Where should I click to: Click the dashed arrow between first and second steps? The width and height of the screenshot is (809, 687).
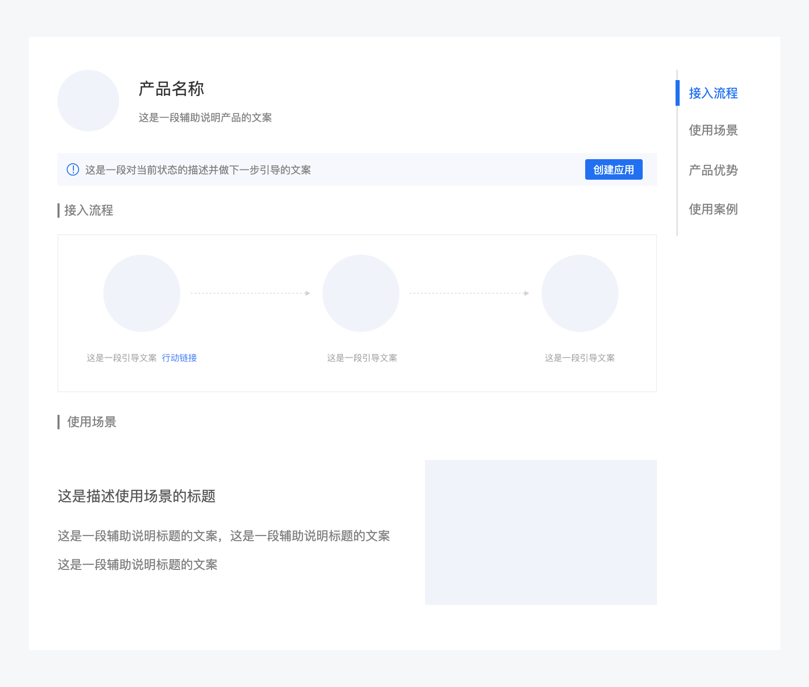point(251,293)
